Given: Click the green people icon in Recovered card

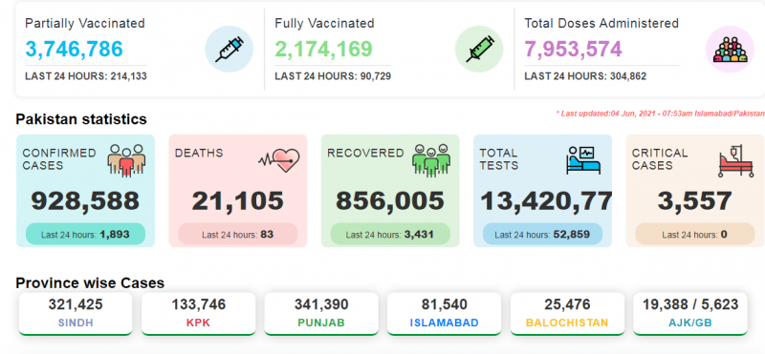Looking at the screenshot, I should pyautogui.click(x=431, y=160).
